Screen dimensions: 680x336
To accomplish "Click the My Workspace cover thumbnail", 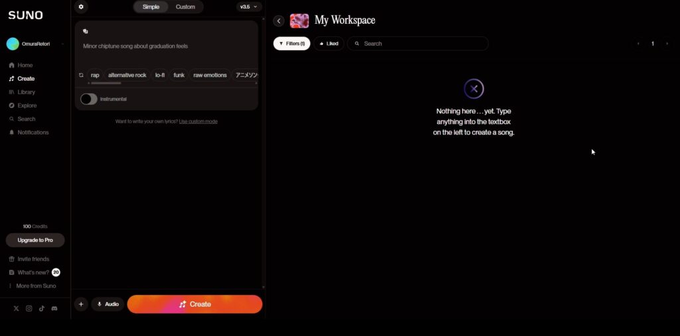I will tap(299, 21).
